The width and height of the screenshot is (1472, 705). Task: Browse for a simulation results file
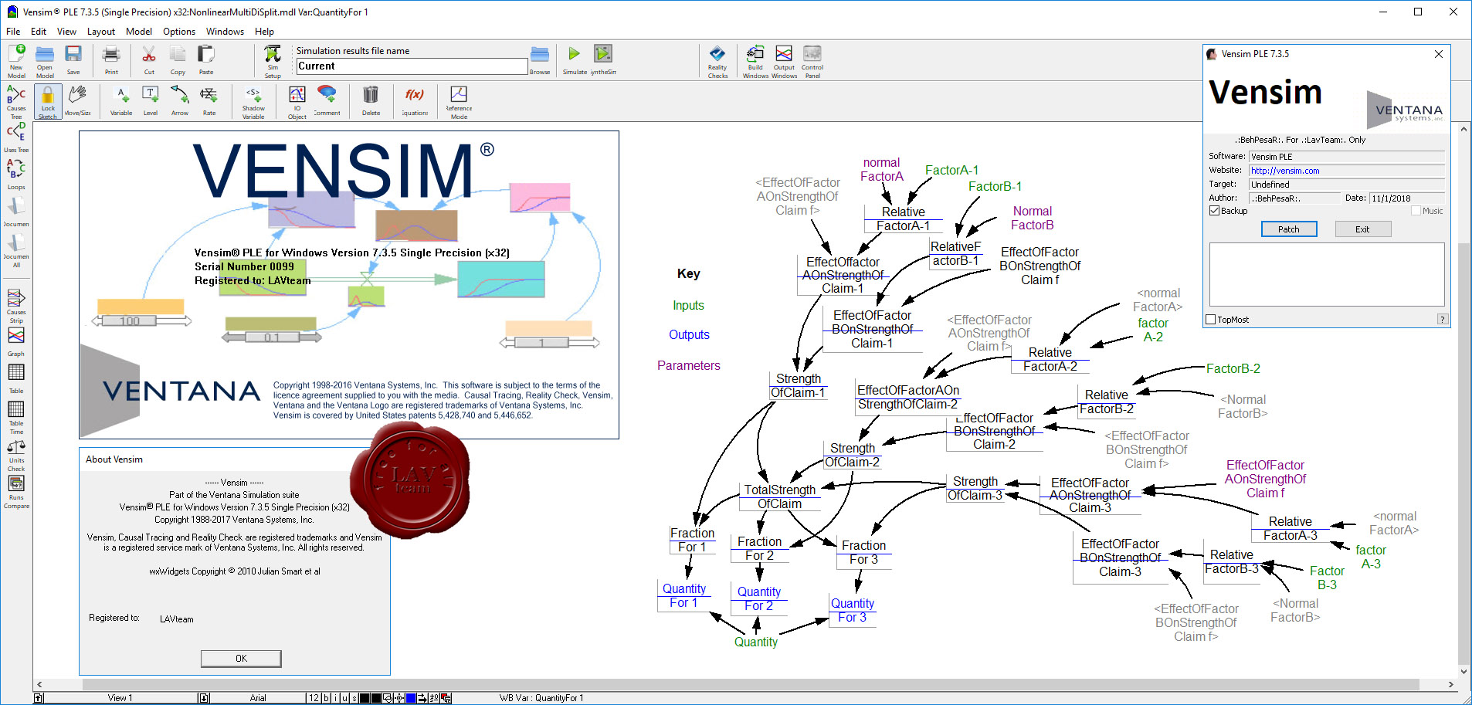click(540, 60)
